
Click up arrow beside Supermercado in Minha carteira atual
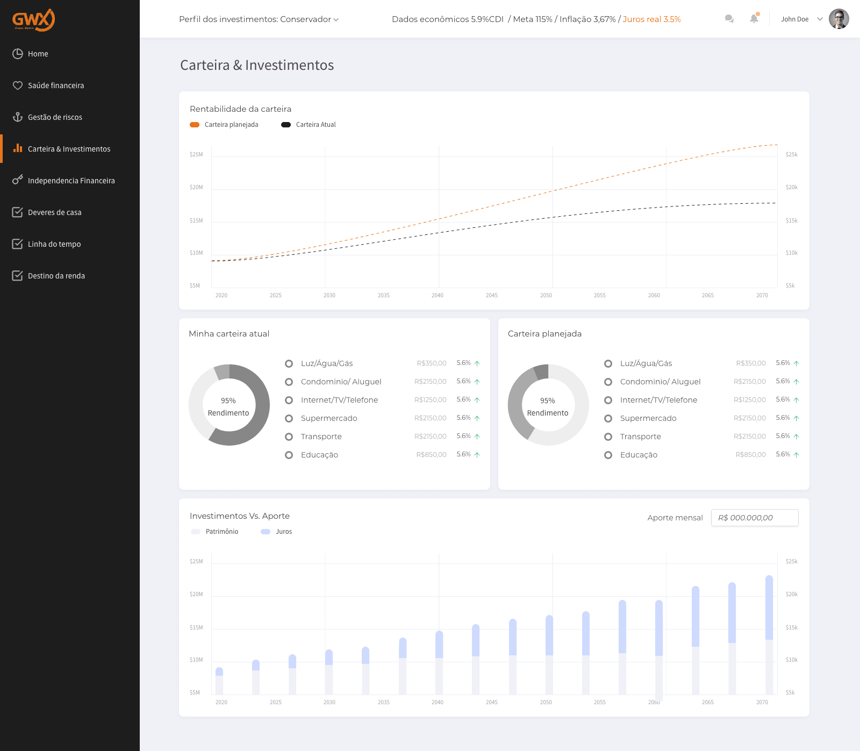477,418
